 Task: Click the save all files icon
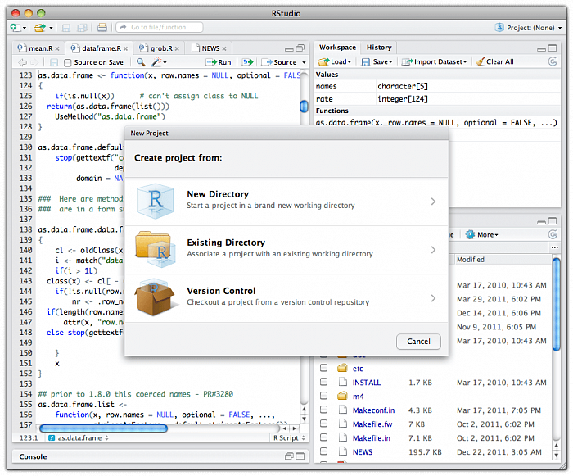tap(82, 28)
